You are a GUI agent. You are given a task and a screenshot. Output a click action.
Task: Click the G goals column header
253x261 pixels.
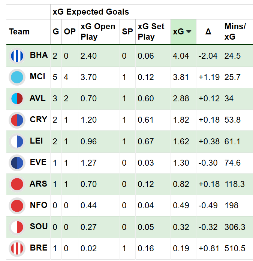pos(55,32)
